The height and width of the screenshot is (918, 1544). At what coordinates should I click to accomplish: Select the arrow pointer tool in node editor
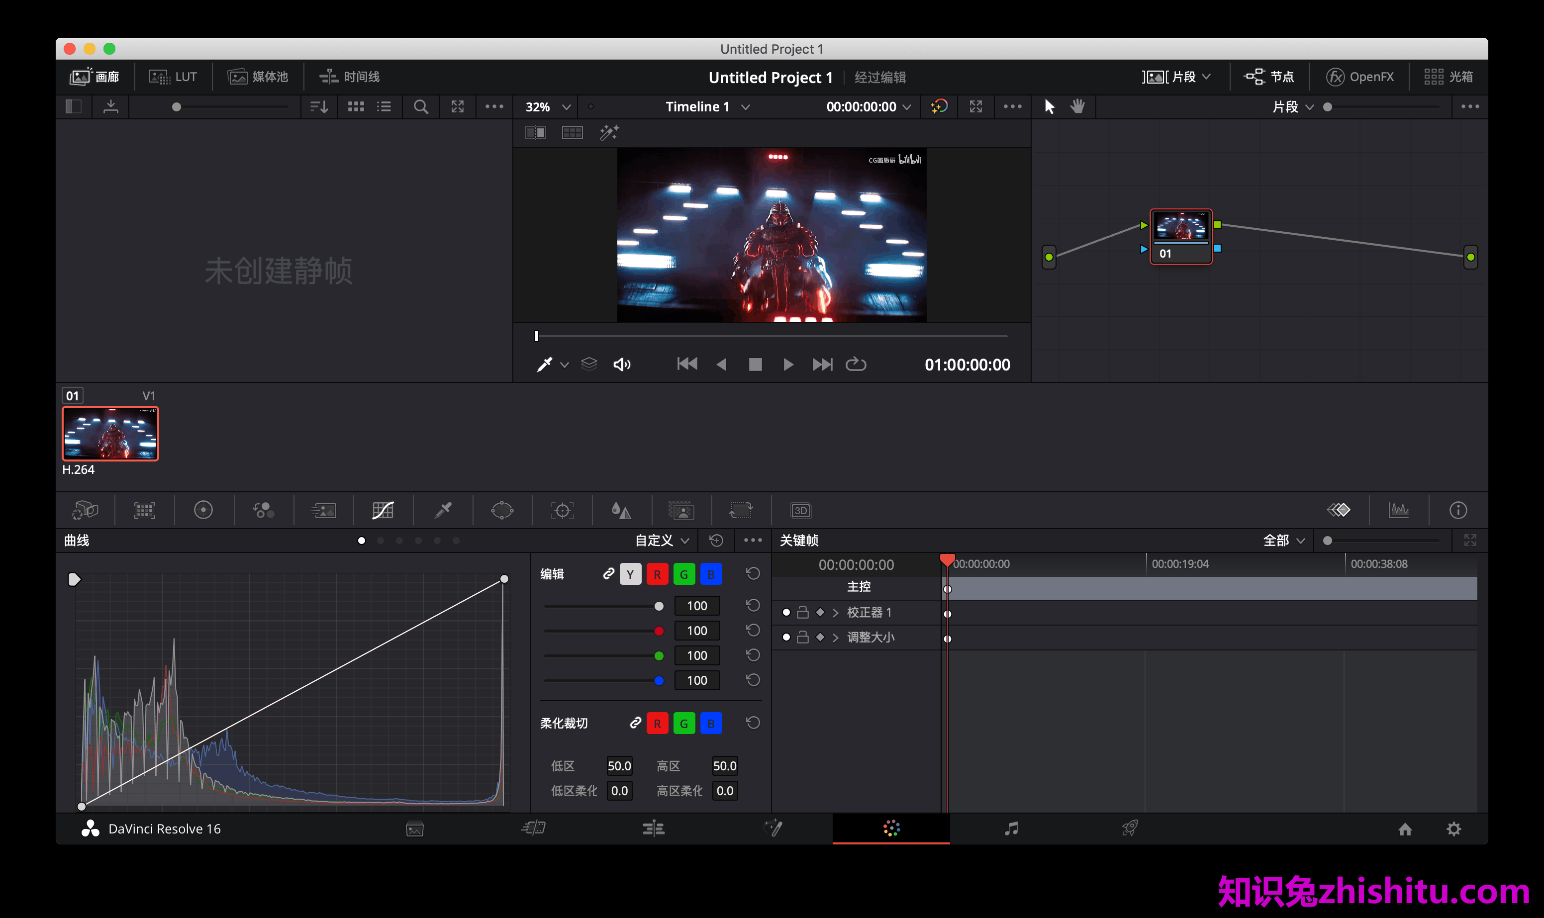click(x=1050, y=106)
